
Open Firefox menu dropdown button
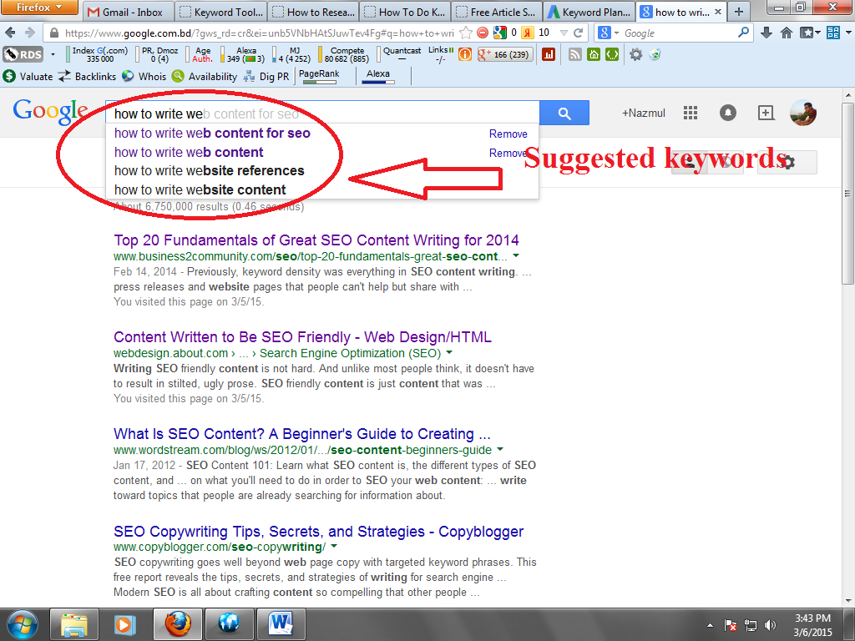tap(39, 7)
